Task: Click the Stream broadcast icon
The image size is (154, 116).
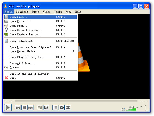Action: (6, 67)
